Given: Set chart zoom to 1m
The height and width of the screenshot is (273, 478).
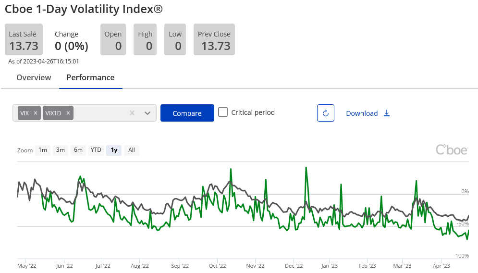Looking at the screenshot, I should (x=43, y=150).
